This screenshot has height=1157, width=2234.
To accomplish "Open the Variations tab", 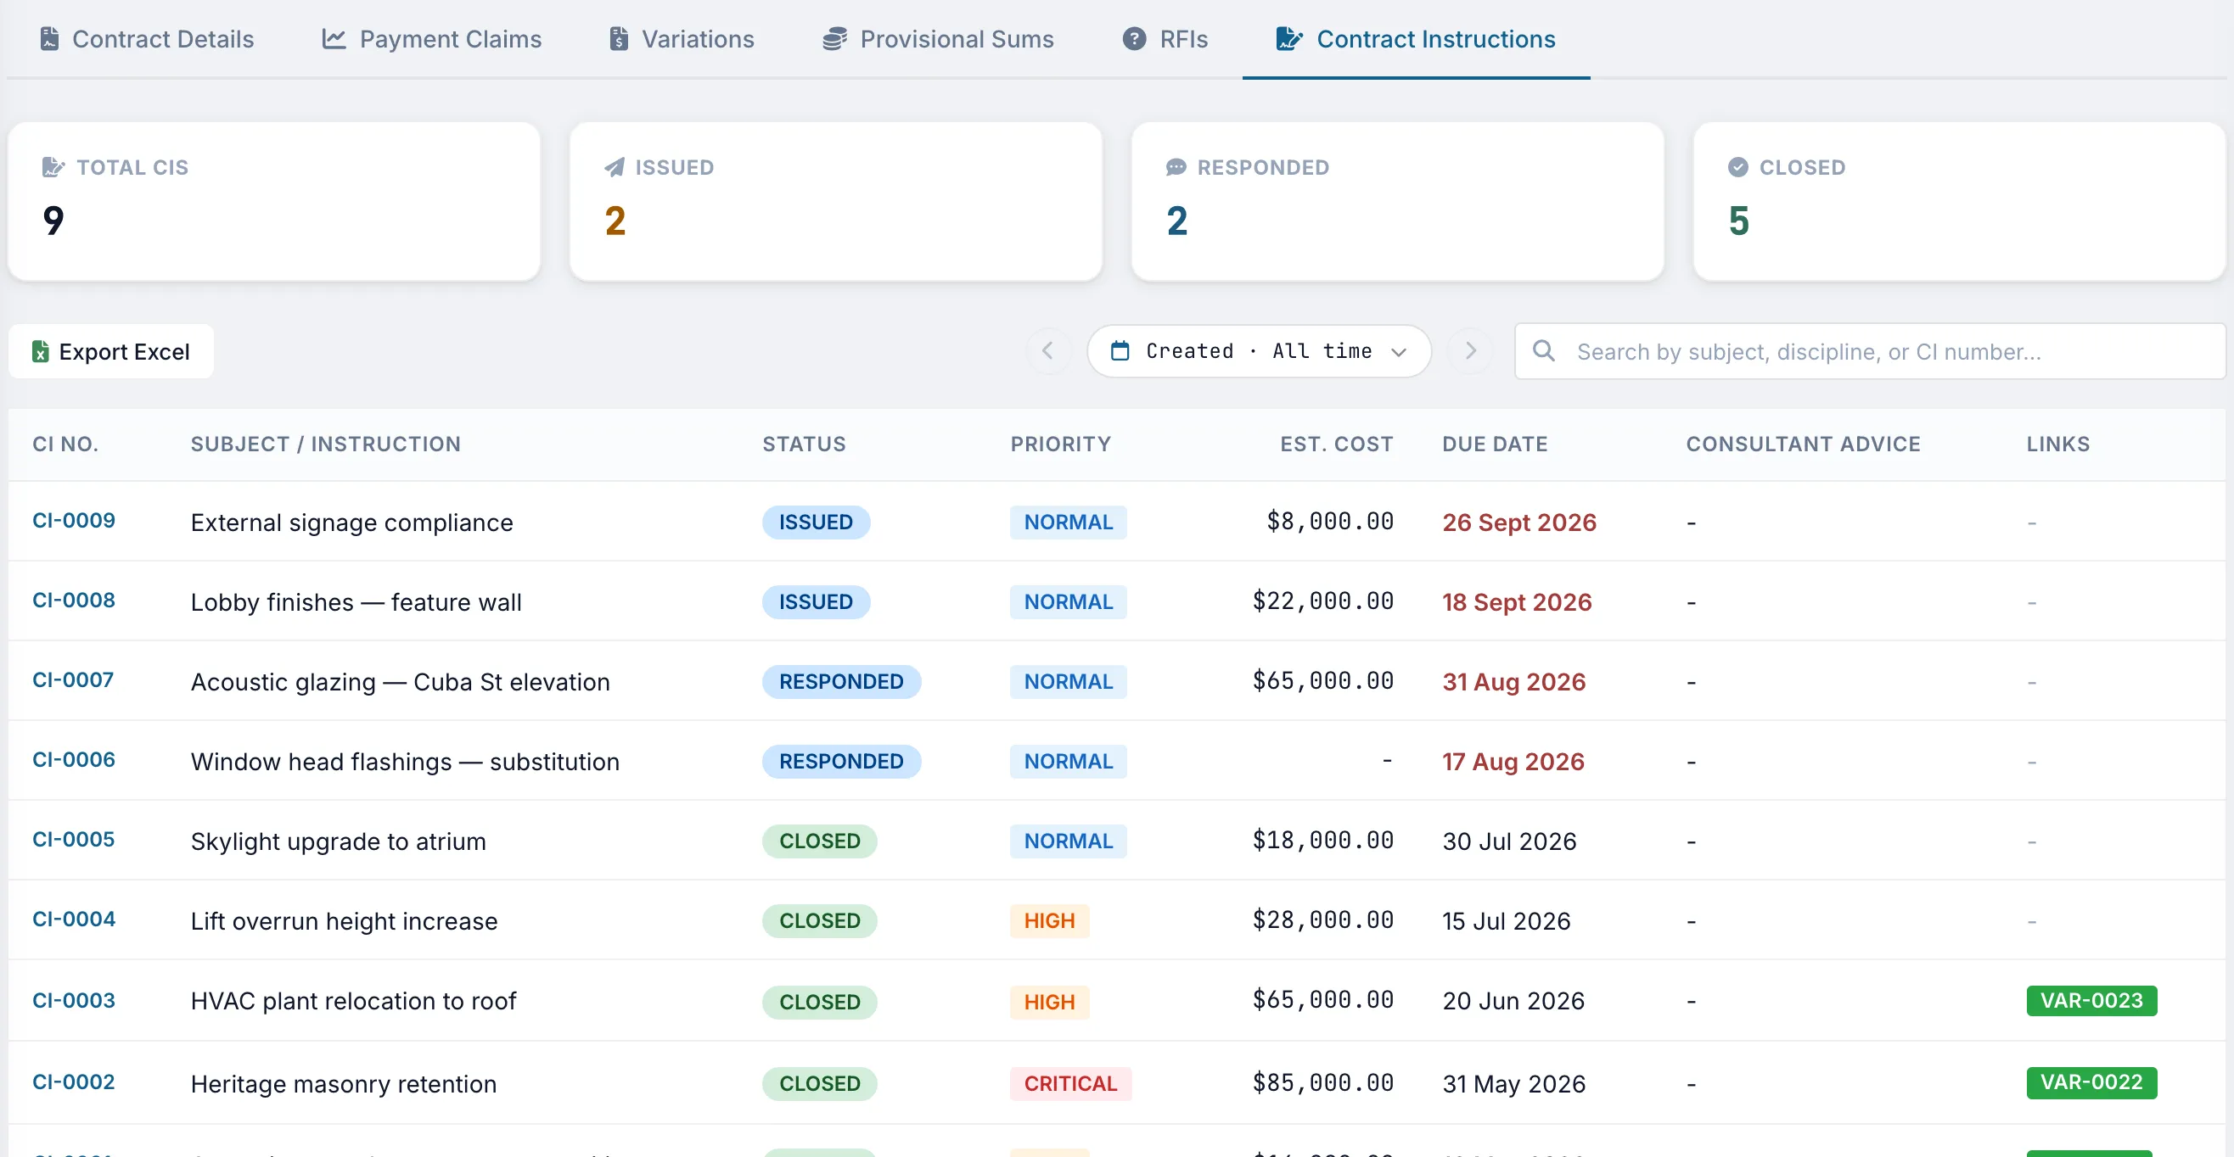I will pos(682,39).
